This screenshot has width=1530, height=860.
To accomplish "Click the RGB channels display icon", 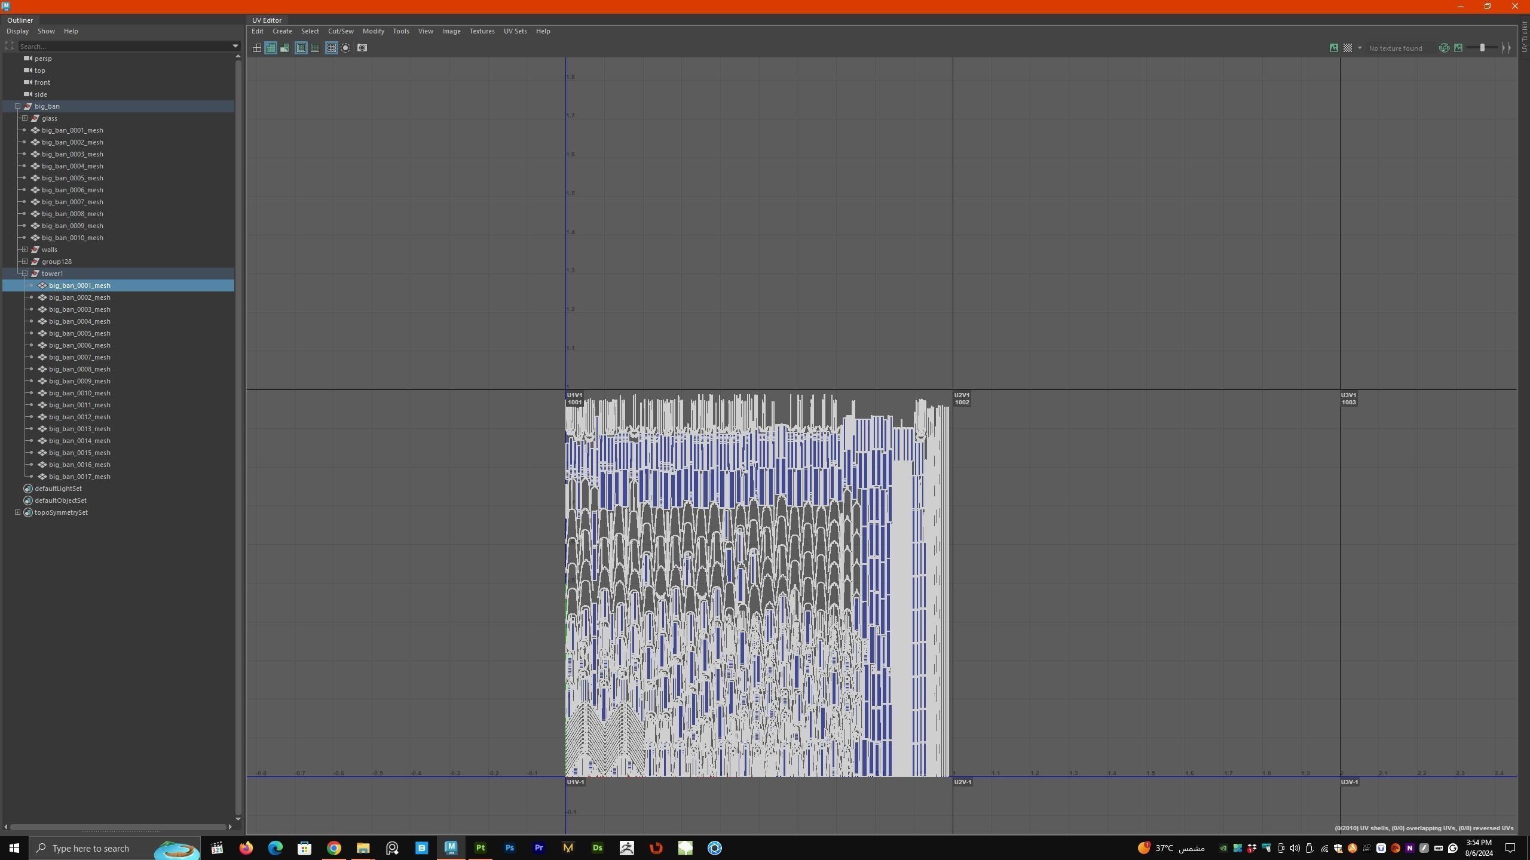I will click(x=1444, y=48).
